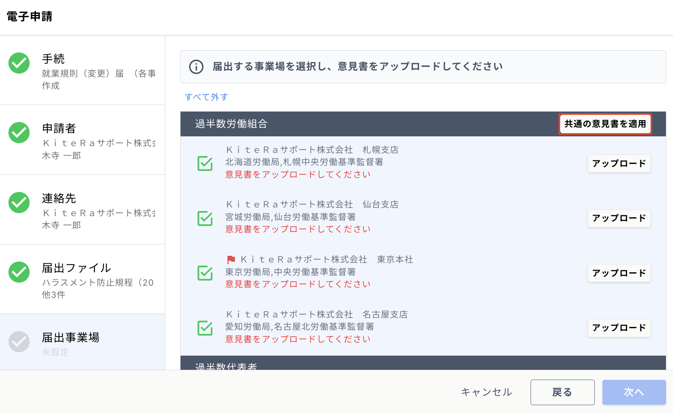Click the gray check icon beside 届出事業場
673x413 pixels.
19,341
